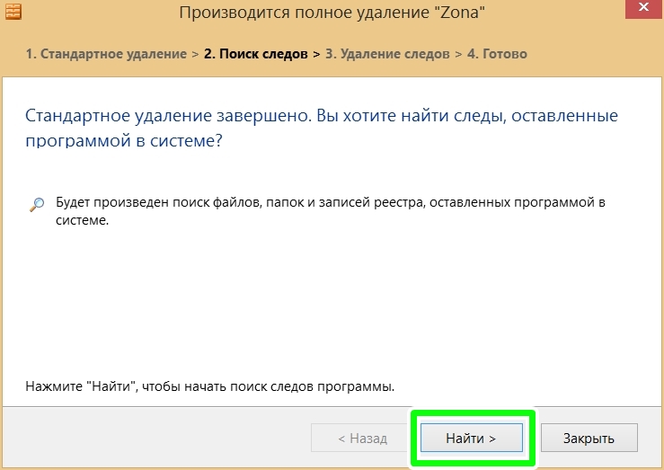Click the magnifying glass search icon
The height and width of the screenshot is (470, 664).
tap(37, 205)
